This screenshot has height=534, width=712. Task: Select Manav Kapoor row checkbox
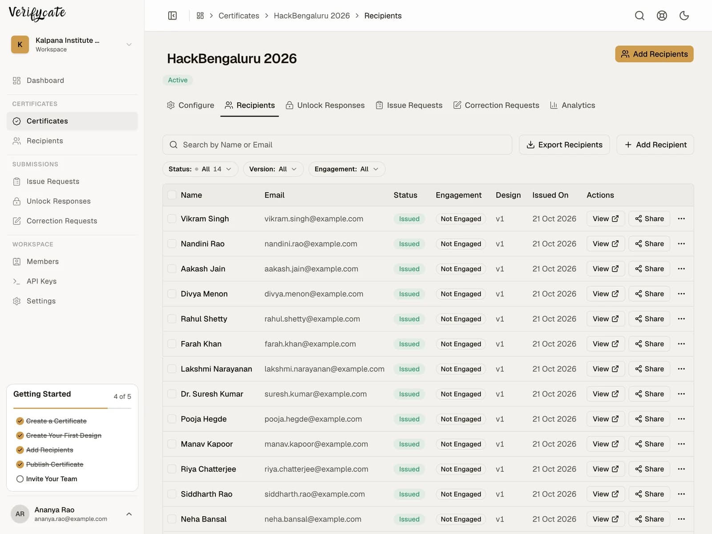[x=172, y=444]
